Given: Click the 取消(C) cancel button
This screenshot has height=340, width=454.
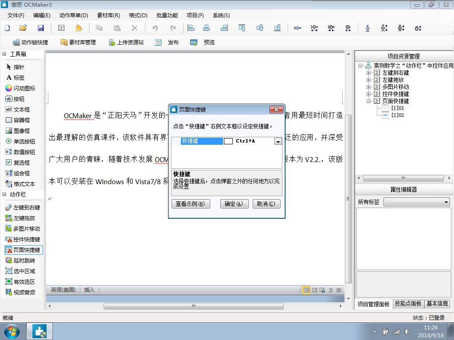Looking at the screenshot, I should [x=266, y=204].
